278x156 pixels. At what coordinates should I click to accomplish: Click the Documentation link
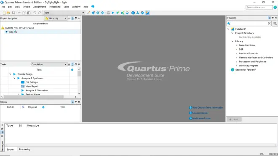[x=200, y=113]
